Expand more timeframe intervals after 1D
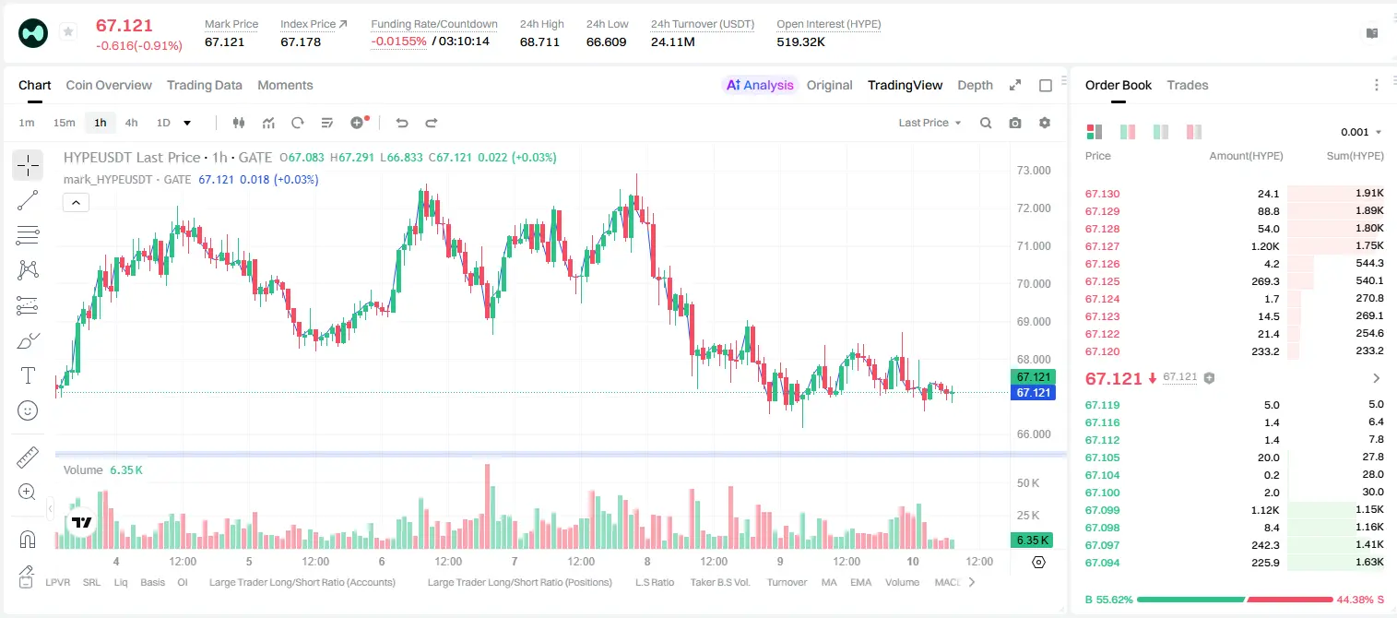1397x618 pixels. click(x=187, y=123)
